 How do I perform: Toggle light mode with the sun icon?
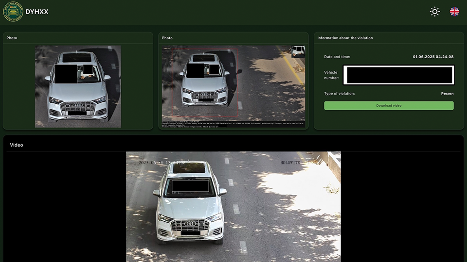434,12
